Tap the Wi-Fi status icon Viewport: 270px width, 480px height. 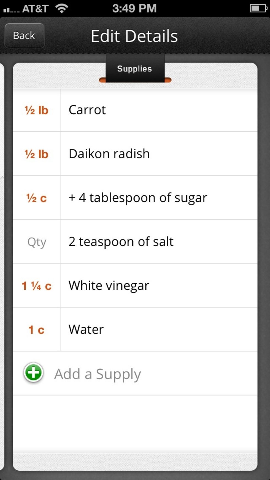pyautogui.click(x=62, y=8)
